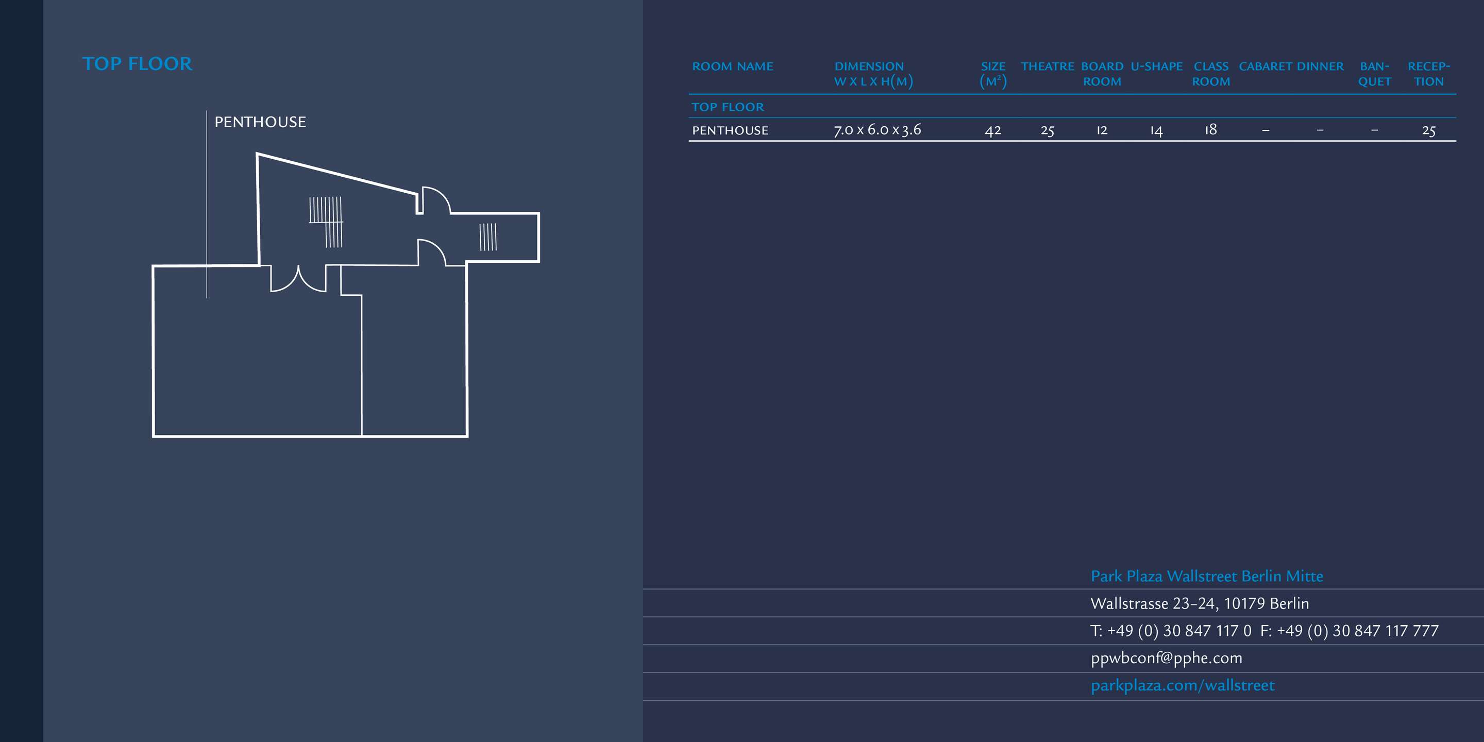This screenshot has width=1484, height=742.
Task: Click the small staircase symbol in right corridor
Action: pyautogui.click(x=488, y=237)
